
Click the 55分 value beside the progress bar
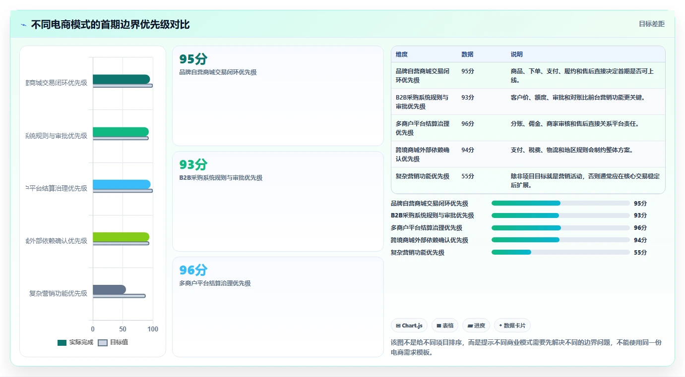click(x=640, y=253)
